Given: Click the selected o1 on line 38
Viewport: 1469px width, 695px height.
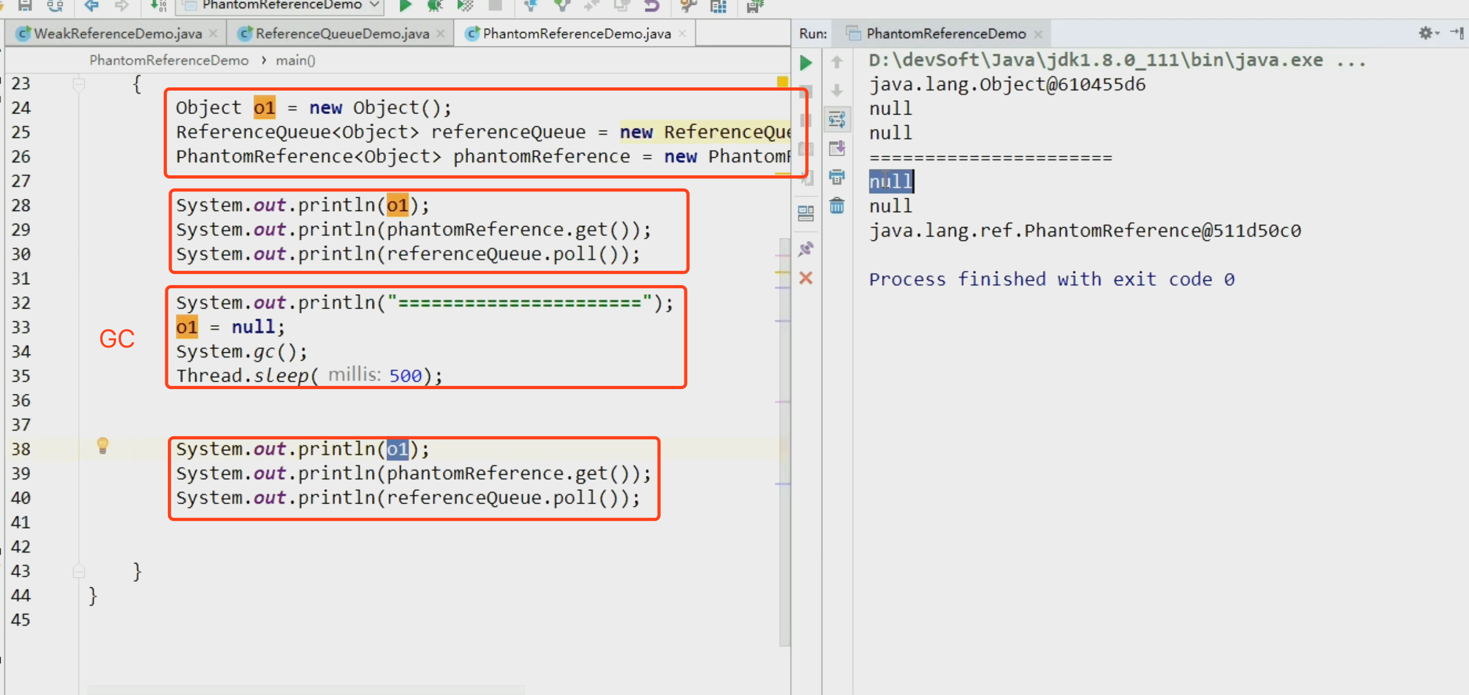Looking at the screenshot, I should pos(398,449).
